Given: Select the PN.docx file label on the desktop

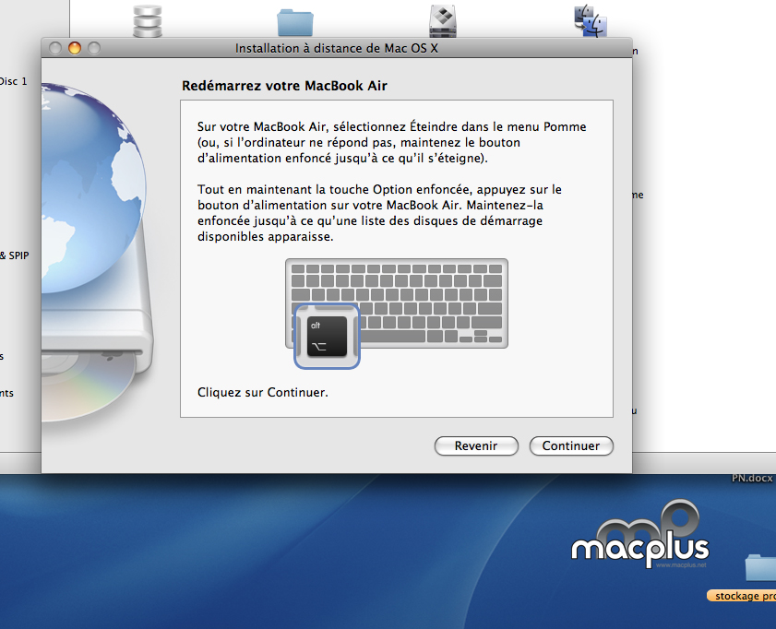Looking at the screenshot, I should click(752, 478).
